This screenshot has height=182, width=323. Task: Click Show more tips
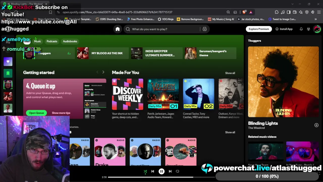(61, 113)
